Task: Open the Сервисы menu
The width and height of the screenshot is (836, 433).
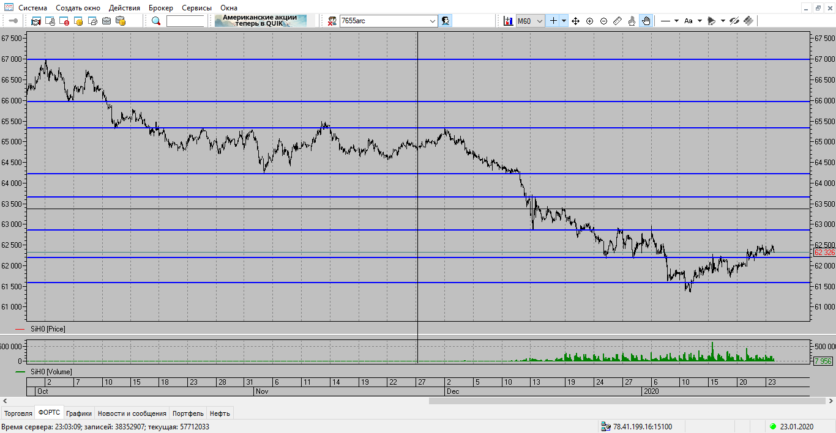Action: click(196, 8)
